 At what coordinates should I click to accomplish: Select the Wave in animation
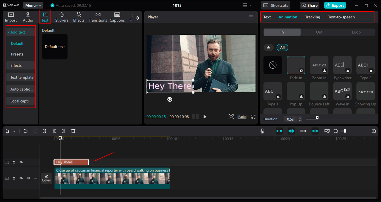coord(342,91)
